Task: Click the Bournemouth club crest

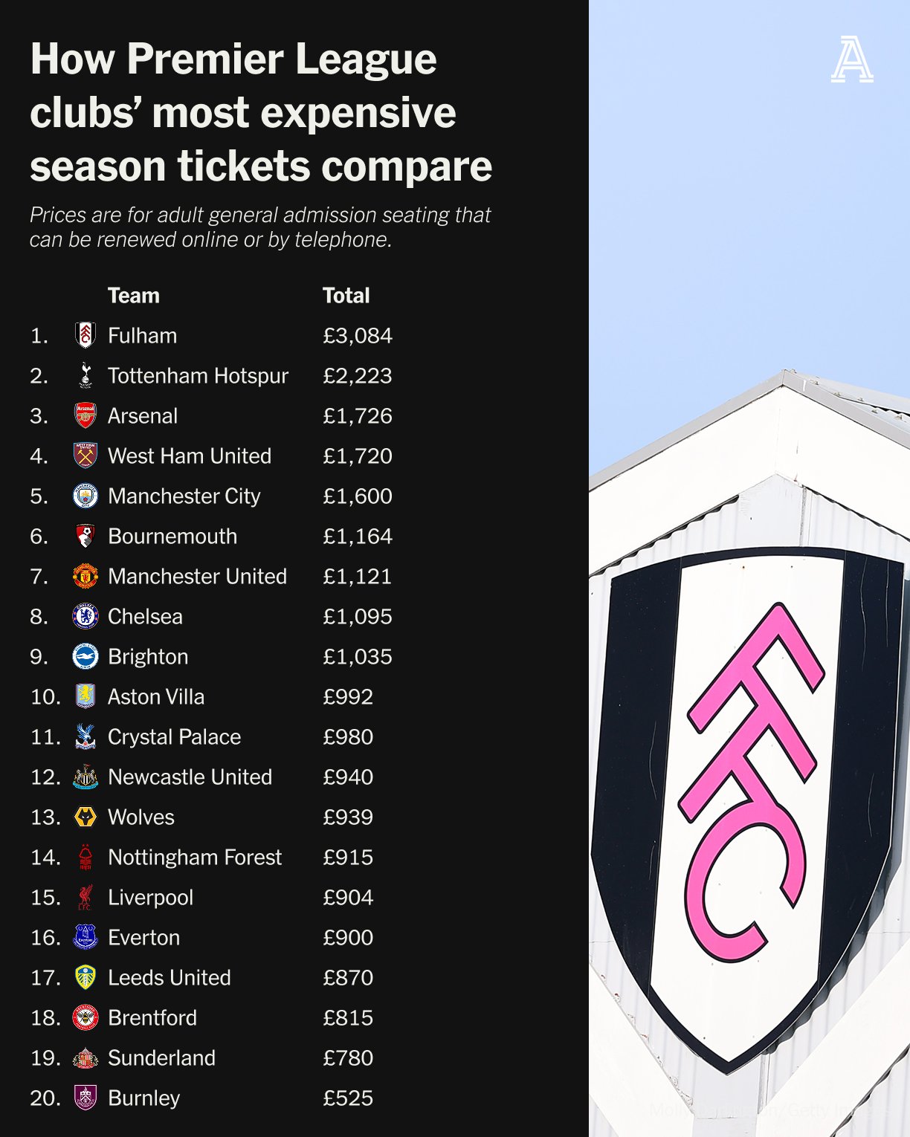Action: pos(85,536)
